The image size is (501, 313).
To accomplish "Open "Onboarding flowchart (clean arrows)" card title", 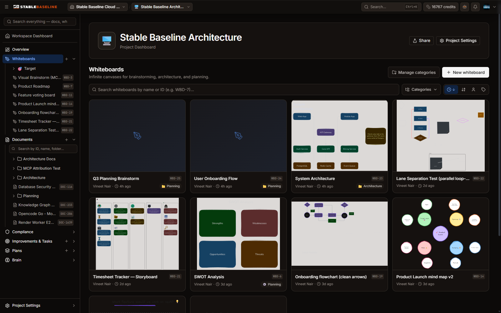I will pyautogui.click(x=331, y=277).
